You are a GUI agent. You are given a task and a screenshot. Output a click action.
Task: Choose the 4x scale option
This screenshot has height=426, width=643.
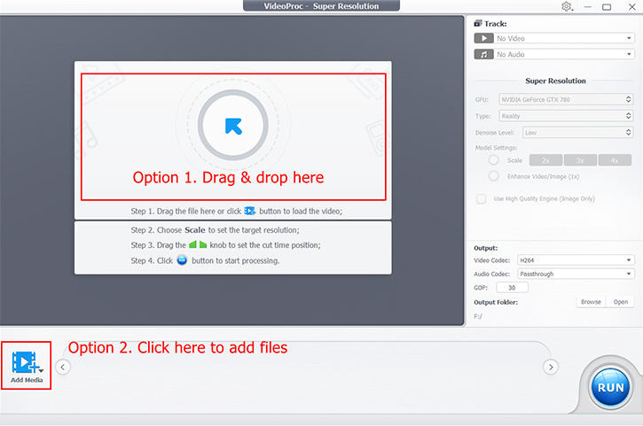coord(614,160)
